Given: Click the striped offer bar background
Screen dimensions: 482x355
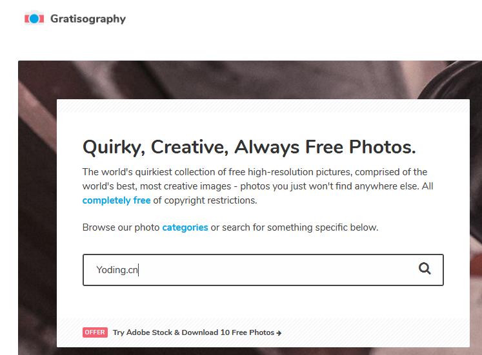Looking at the screenshot, I should point(374,332).
